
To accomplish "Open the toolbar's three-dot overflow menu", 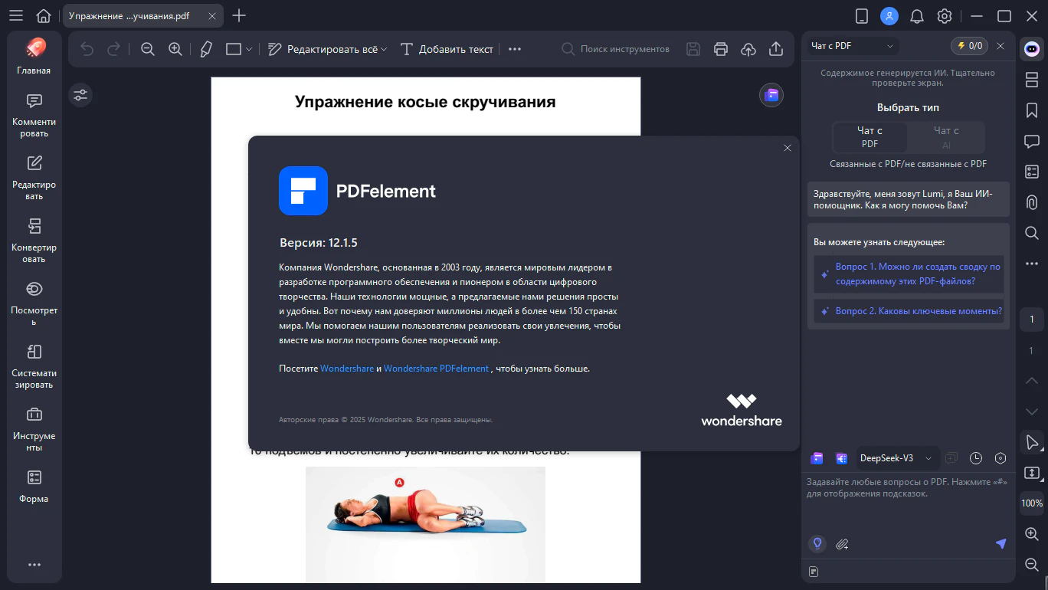I will point(515,49).
